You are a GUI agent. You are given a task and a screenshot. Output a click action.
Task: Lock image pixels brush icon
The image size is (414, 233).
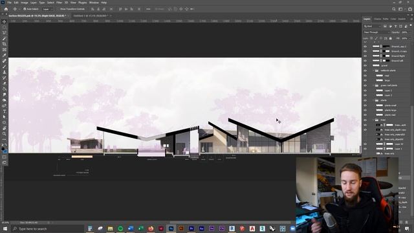point(376,38)
